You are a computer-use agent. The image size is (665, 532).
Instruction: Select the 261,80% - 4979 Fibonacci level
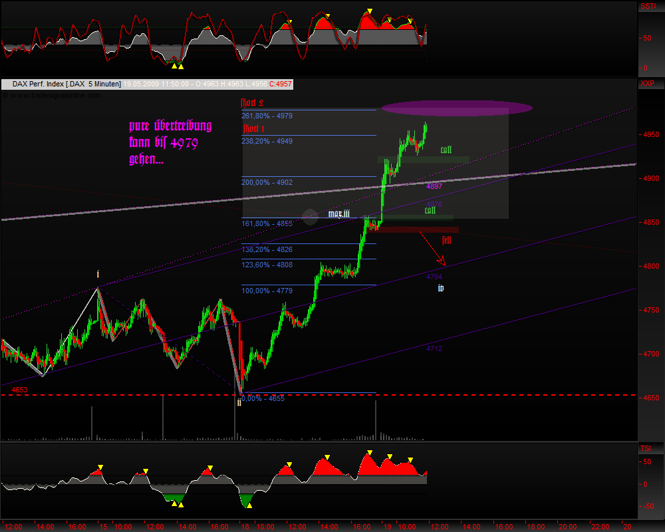click(267, 116)
